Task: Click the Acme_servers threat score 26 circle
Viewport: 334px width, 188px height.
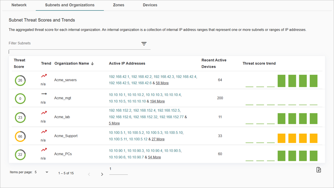Action: pyautogui.click(x=20, y=80)
